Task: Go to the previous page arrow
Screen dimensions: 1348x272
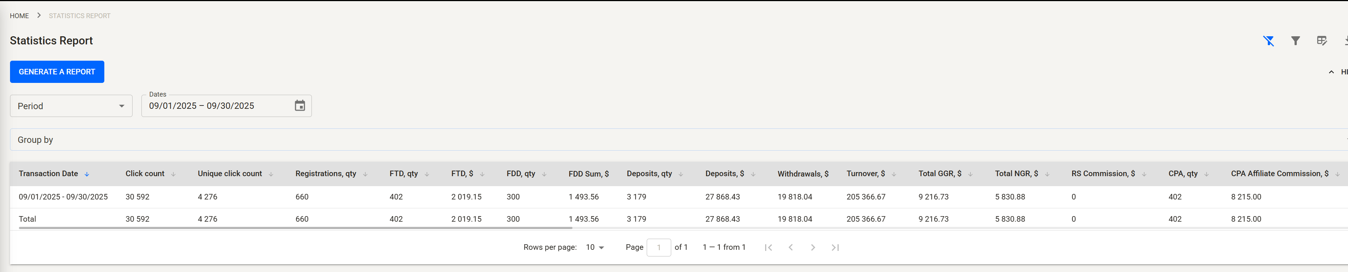Action: pyautogui.click(x=791, y=248)
